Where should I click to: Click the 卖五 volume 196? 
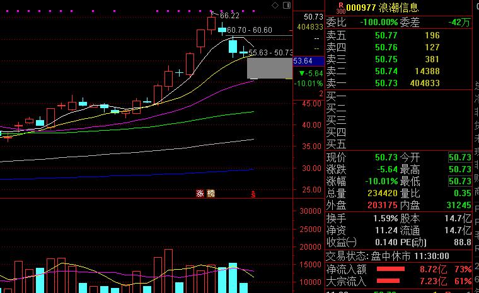[x=432, y=35]
